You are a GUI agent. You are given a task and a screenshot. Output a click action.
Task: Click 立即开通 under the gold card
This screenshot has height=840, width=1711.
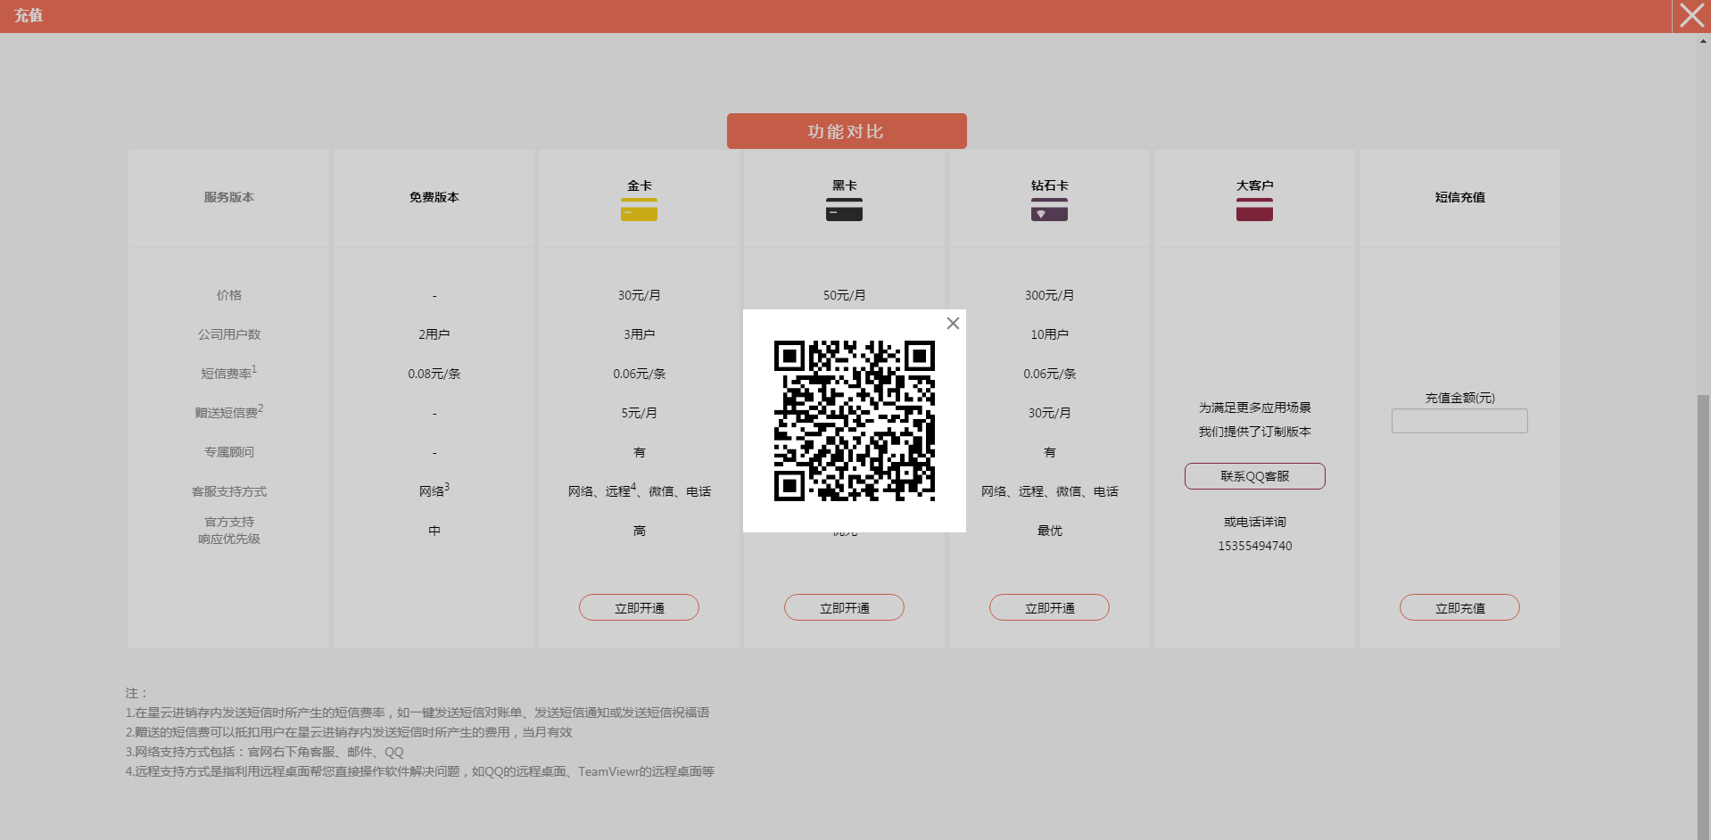639,607
